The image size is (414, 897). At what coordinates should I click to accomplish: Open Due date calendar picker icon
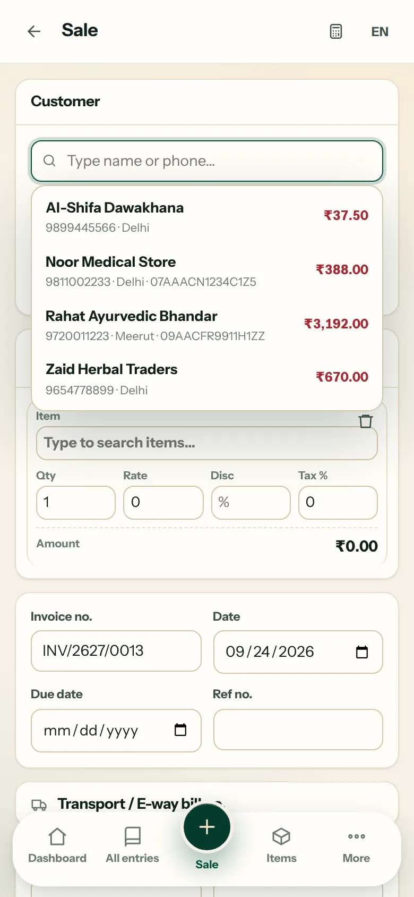click(x=180, y=730)
